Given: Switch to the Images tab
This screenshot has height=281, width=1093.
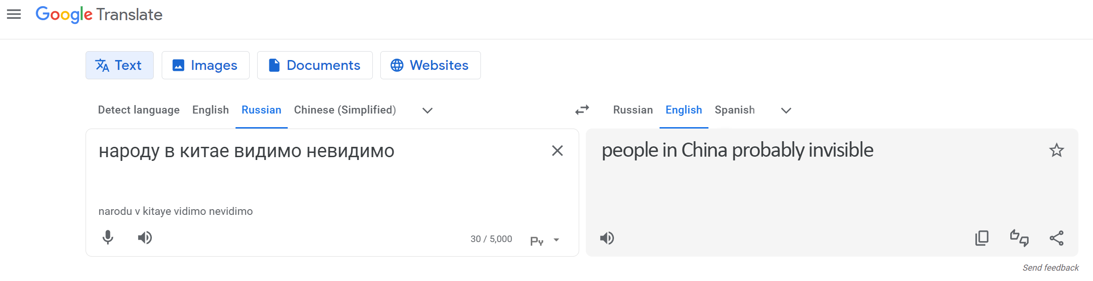Looking at the screenshot, I should click(205, 65).
